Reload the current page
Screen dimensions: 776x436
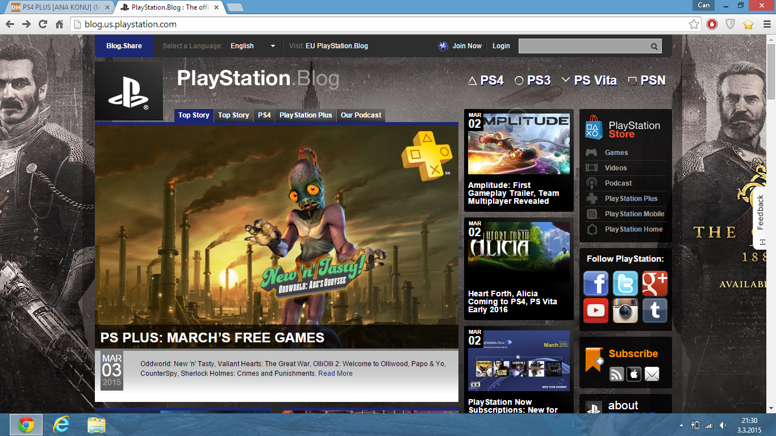coord(43,24)
